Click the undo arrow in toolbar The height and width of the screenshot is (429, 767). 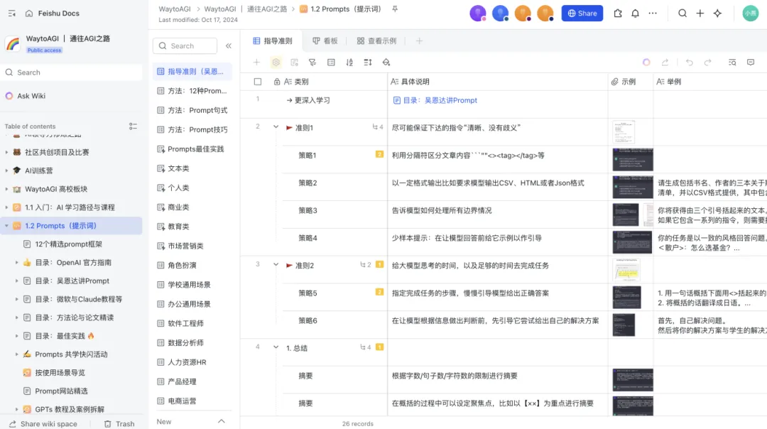click(x=689, y=62)
